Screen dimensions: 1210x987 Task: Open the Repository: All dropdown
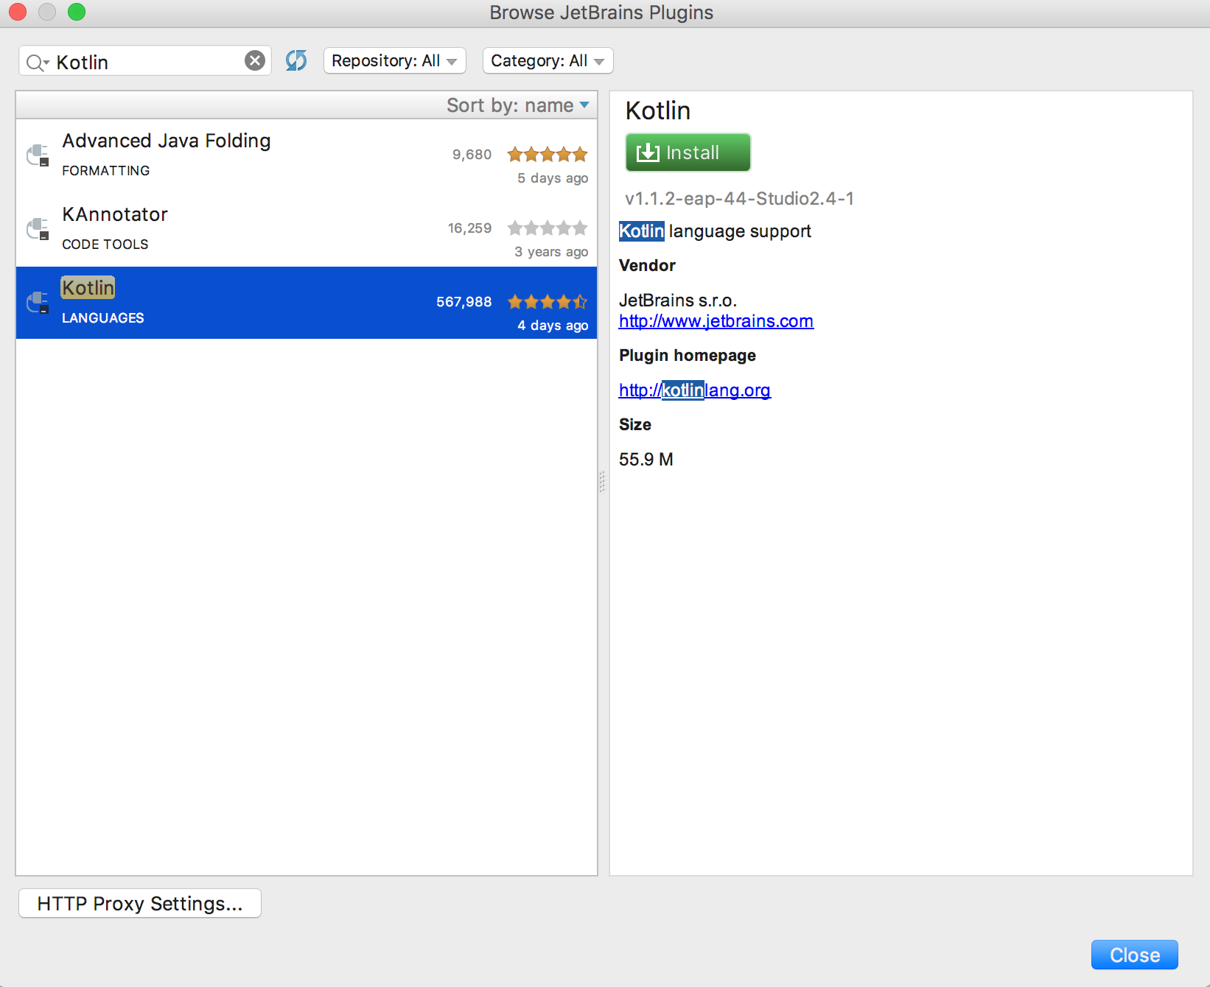(x=394, y=60)
